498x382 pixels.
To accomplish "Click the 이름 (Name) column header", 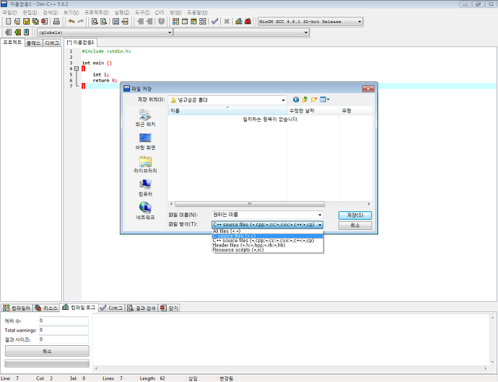I will click(x=227, y=111).
